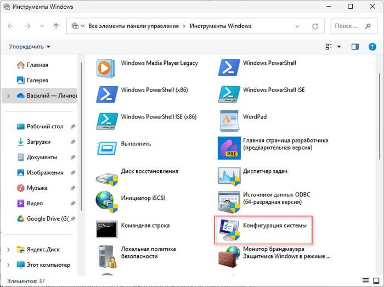Click the Диспетчер задач label text

coord(265,171)
